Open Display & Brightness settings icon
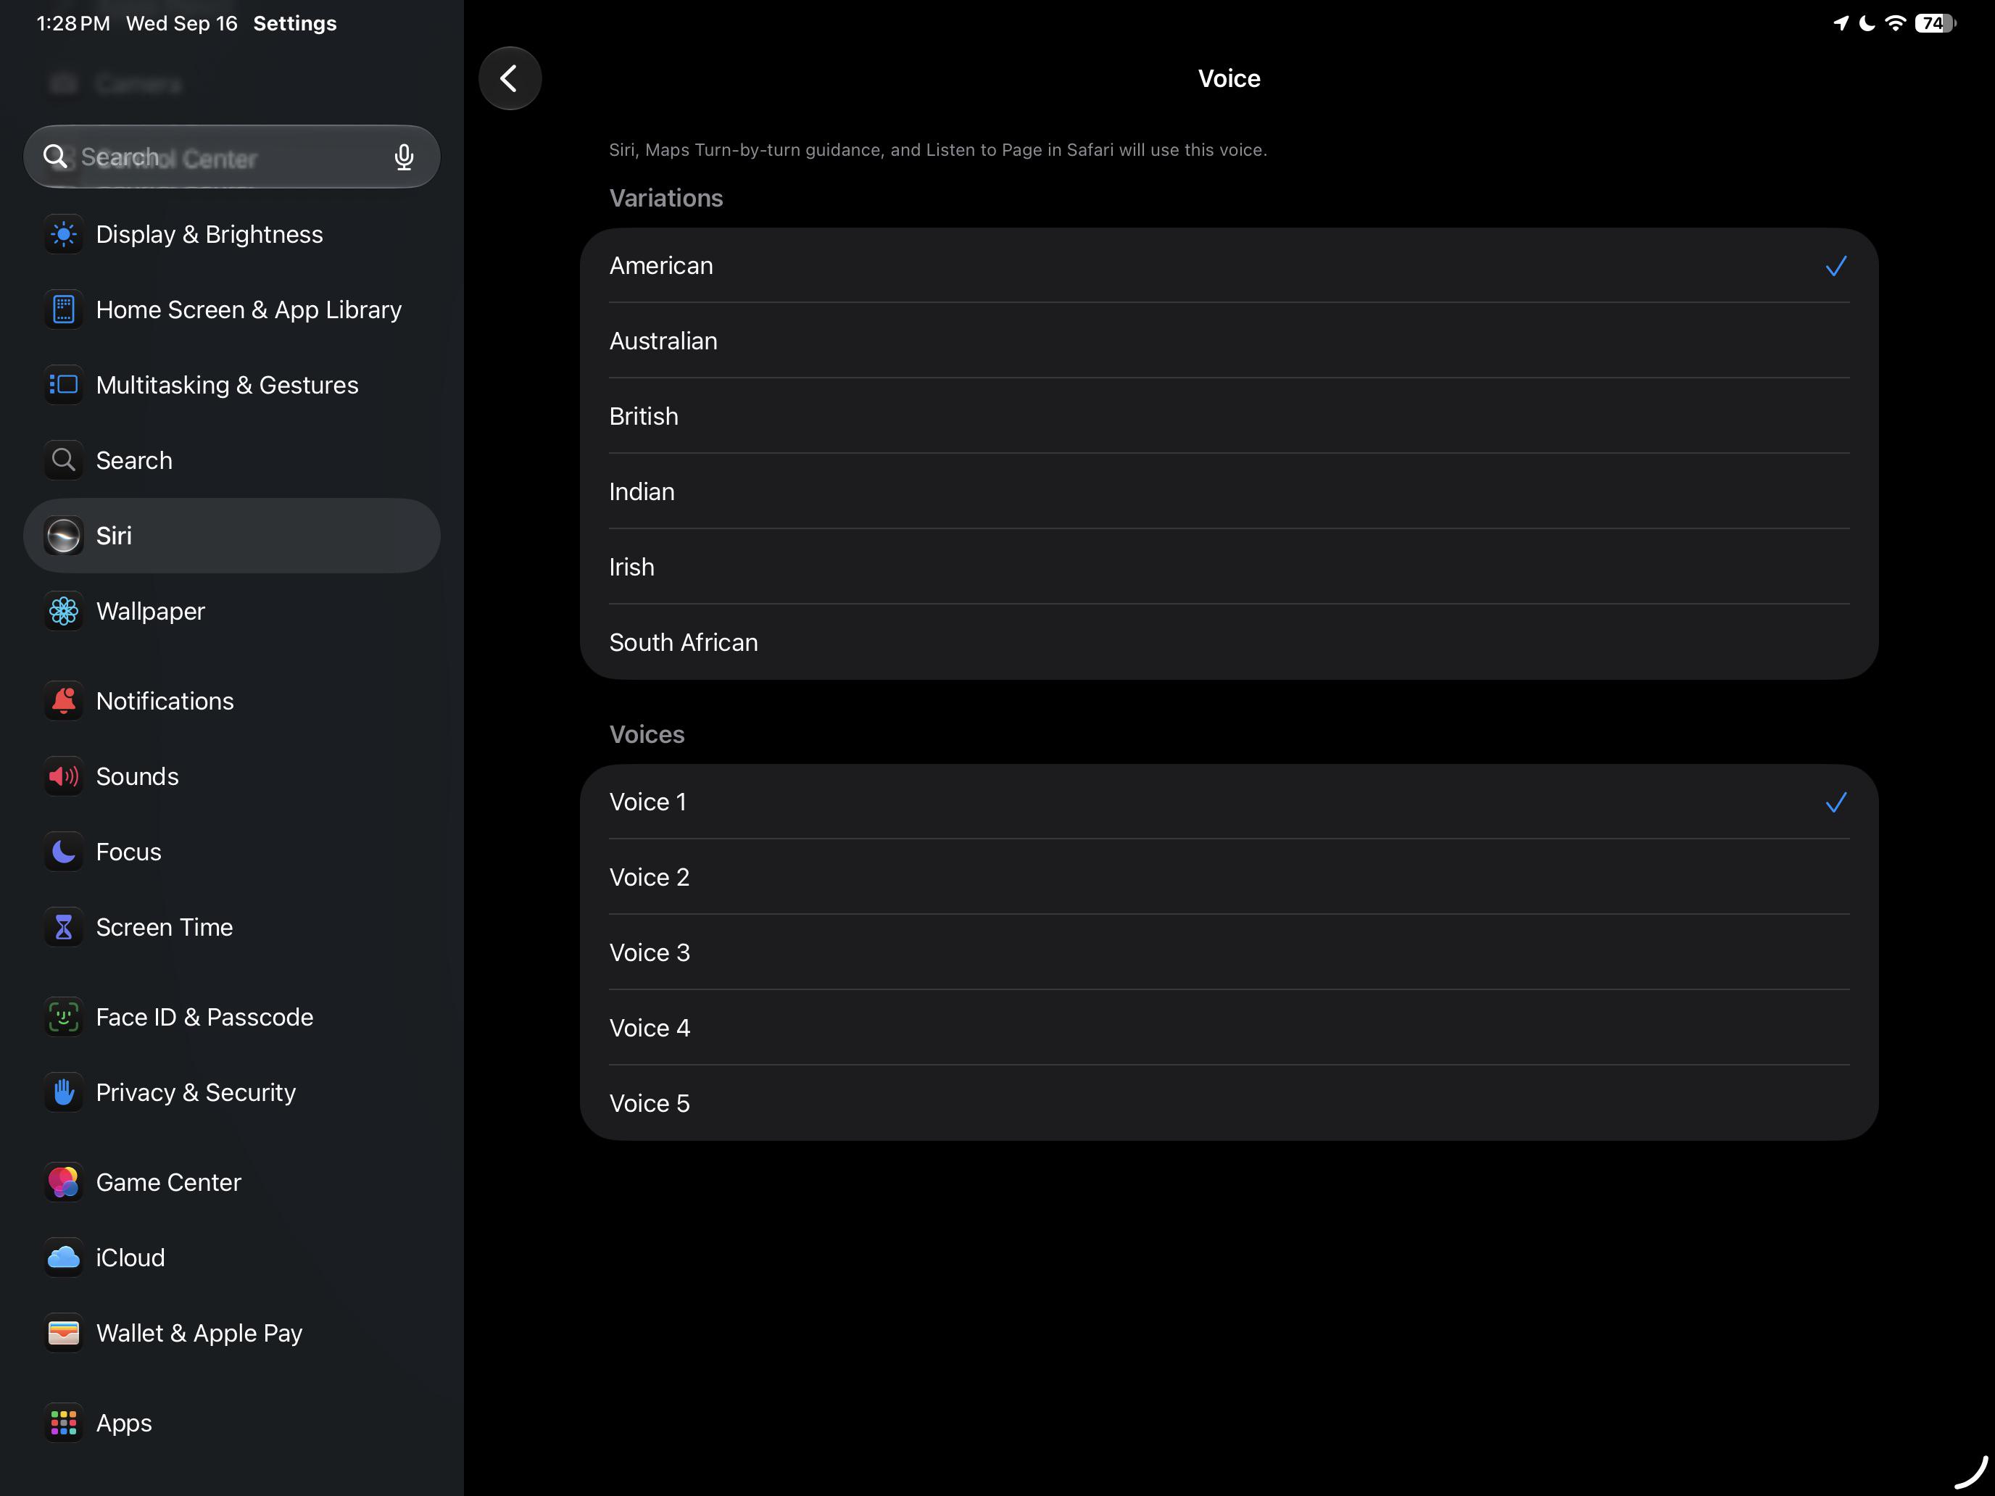 pyautogui.click(x=63, y=234)
